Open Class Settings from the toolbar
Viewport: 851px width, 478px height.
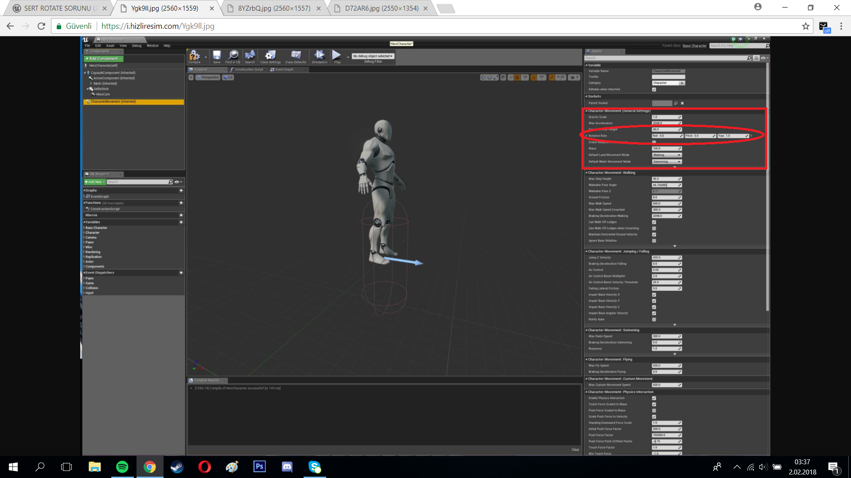click(270, 56)
